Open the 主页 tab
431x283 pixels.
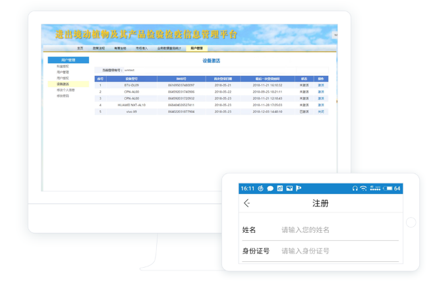(80, 48)
